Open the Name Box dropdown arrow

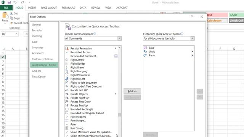(16, 34)
